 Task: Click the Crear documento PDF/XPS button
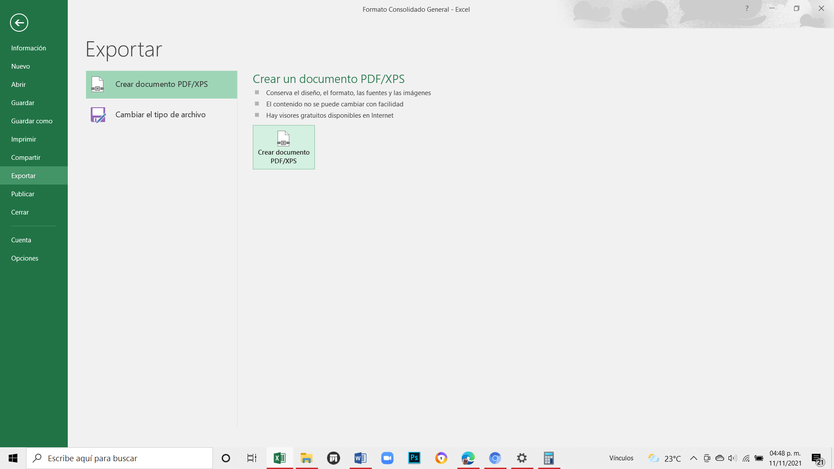click(x=284, y=147)
